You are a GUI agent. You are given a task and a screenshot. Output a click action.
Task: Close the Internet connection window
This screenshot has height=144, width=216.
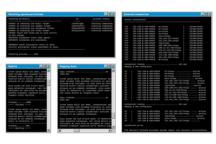210,14
